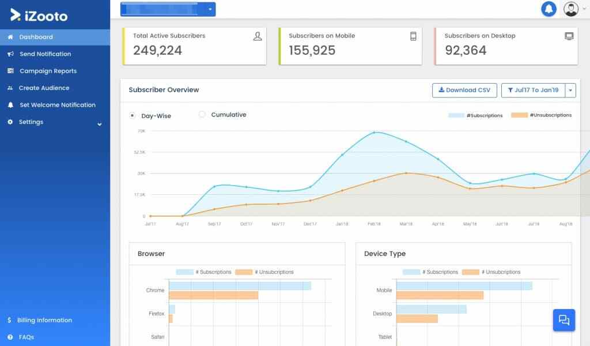Click the mobile phone icon on subscribers card
The width and height of the screenshot is (590, 346).
(x=413, y=36)
